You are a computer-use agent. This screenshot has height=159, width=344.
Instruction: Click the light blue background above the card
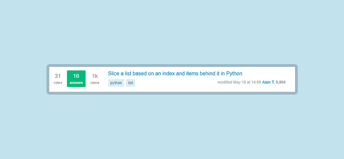tap(172, 32)
